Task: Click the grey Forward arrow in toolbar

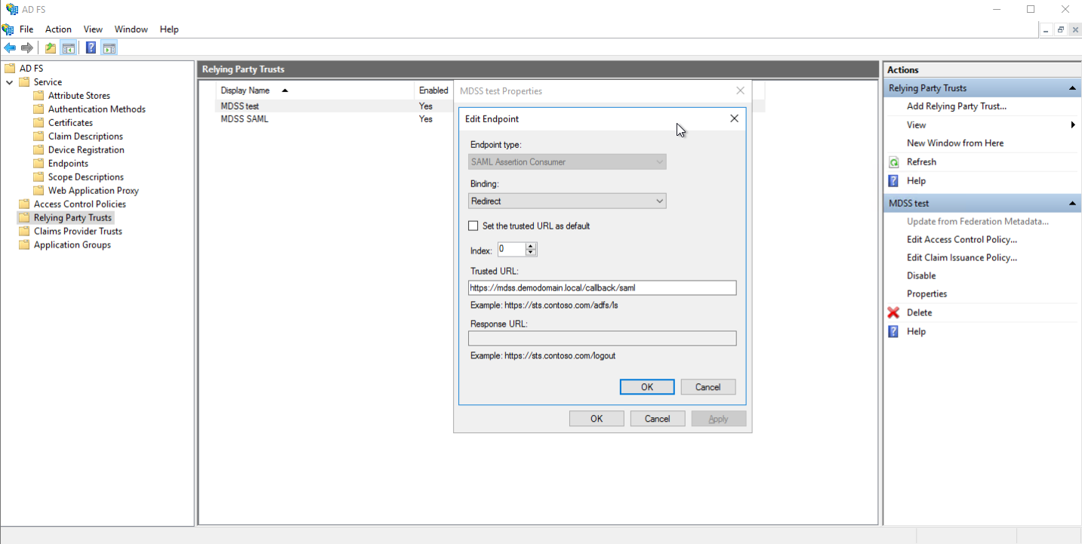Action: point(27,48)
